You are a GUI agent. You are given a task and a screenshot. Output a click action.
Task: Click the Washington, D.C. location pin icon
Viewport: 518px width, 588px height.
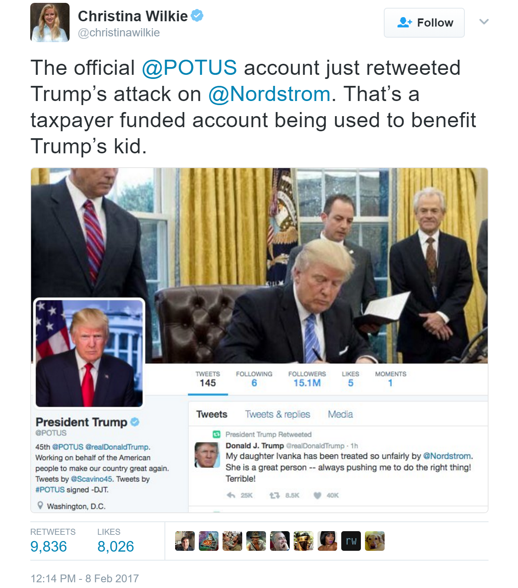tap(40, 505)
